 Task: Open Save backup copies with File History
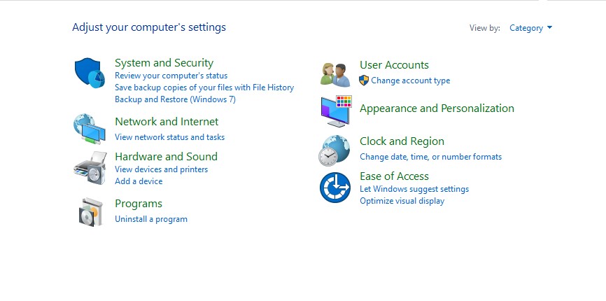[204, 87]
